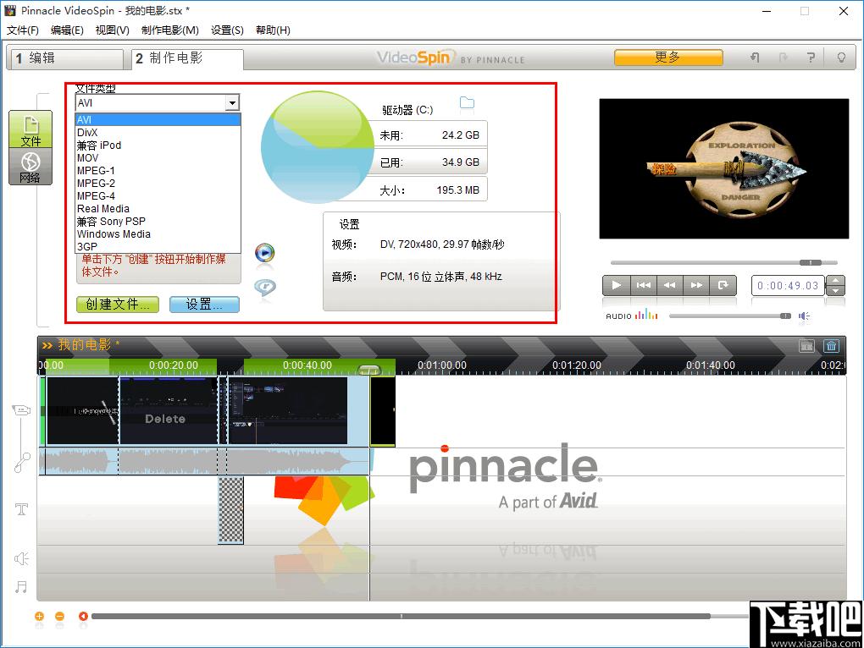Click the fast forward button
Screen dimensions: 864x648
(x=696, y=285)
